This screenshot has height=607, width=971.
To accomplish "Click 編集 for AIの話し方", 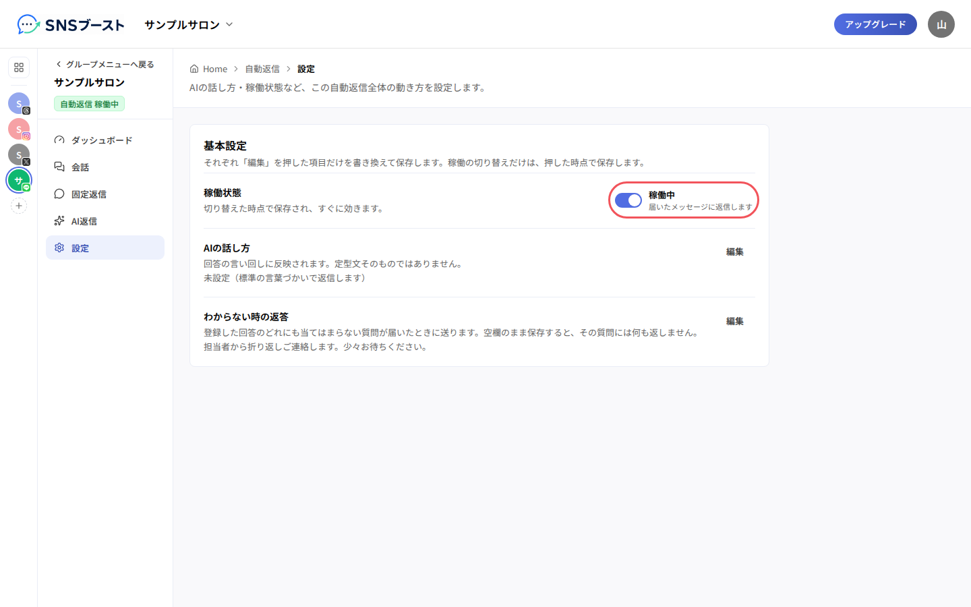I will 735,252.
